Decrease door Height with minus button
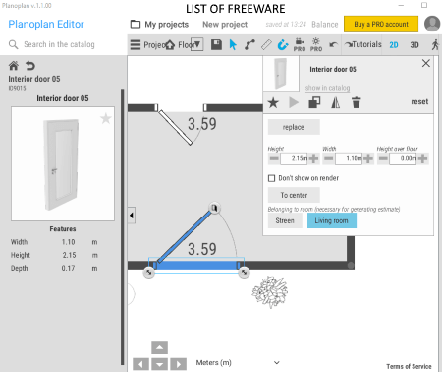The width and height of the screenshot is (442, 372). point(274,159)
